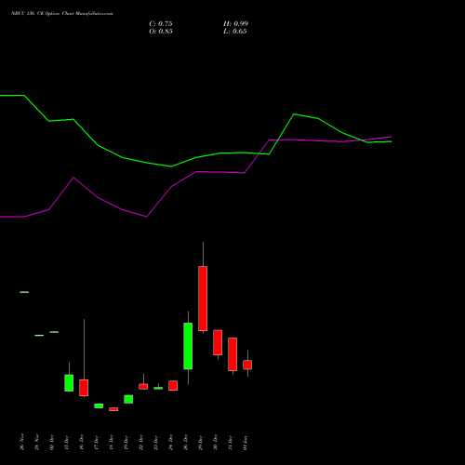This screenshot has height=465, width=465.
Task: Click the '01 Jan' date label
Action: pos(246,442)
